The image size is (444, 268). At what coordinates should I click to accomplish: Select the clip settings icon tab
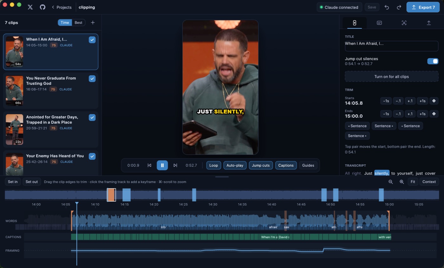pyautogui.click(x=355, y=23)
